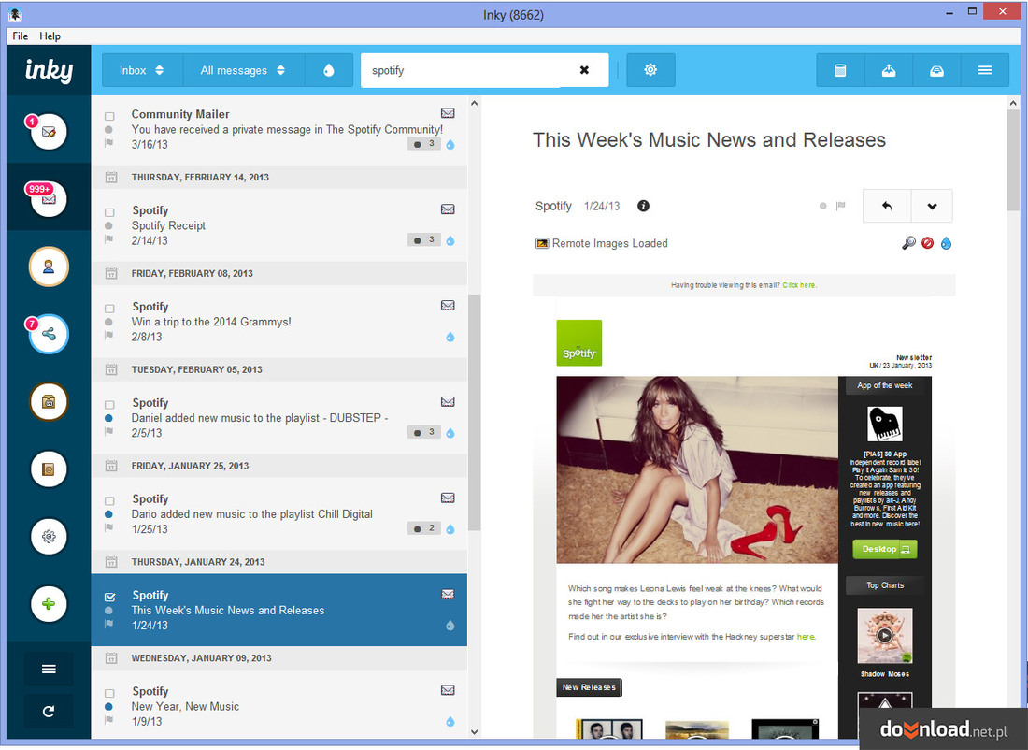
Task: Click the Inky logo in the top-left
Action: point(50,69)
